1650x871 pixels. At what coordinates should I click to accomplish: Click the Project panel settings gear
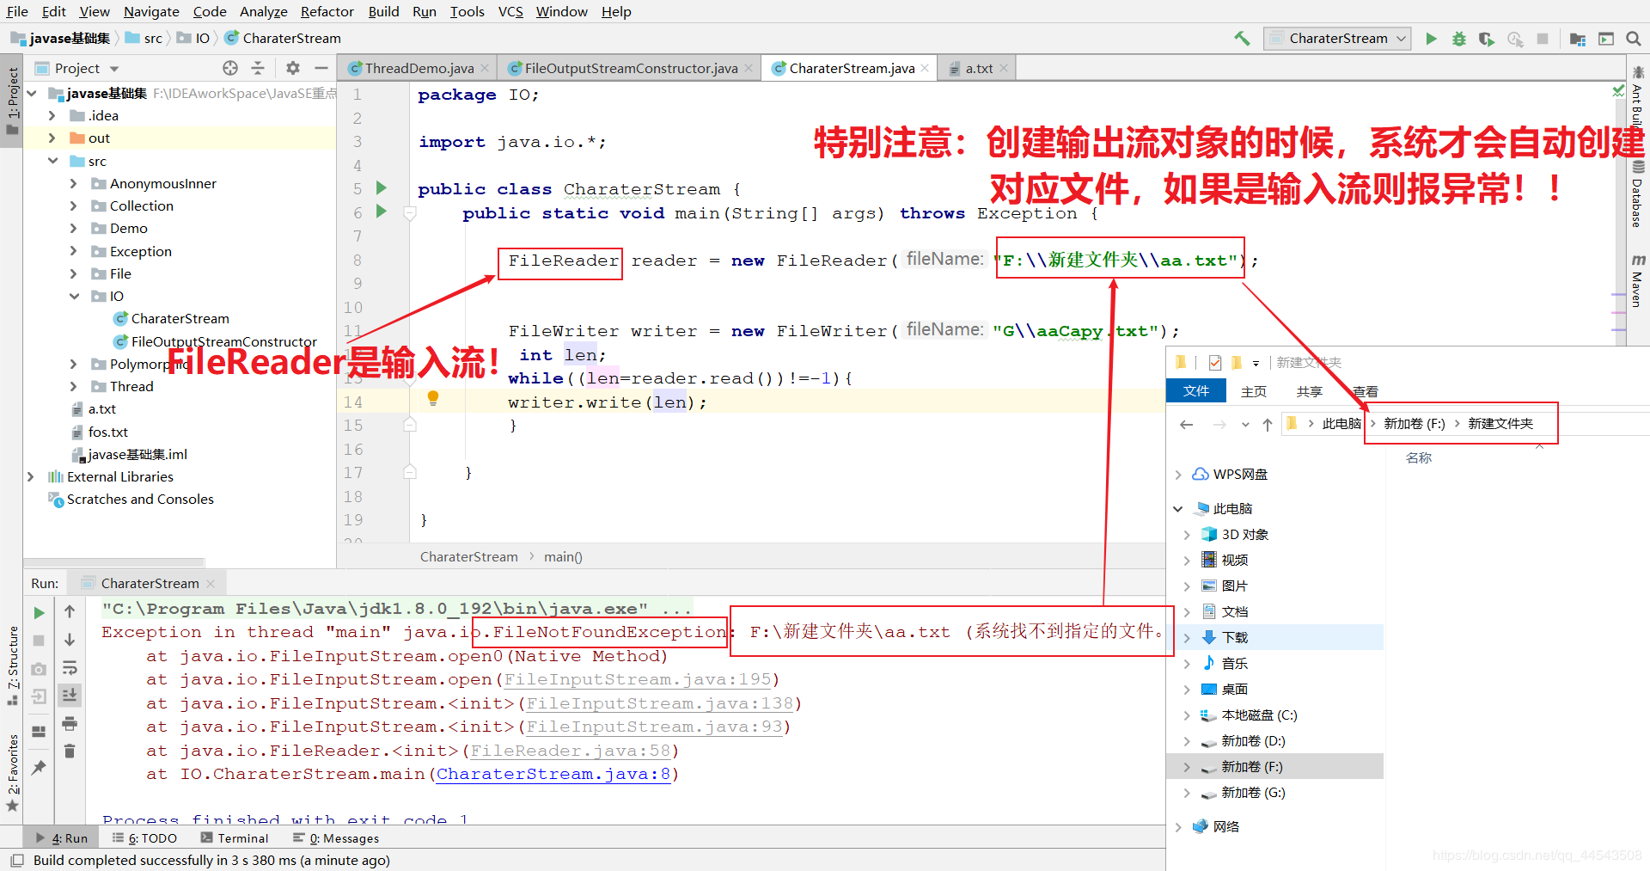pyautogui.click(x=293, y=68)
